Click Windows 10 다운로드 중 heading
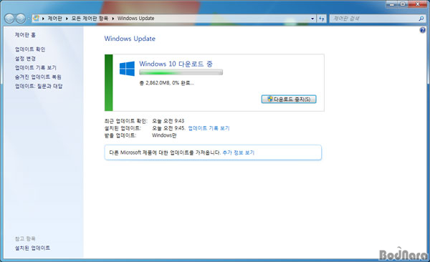This screenshot has width=430, height=262. click(x=176, y=64)
